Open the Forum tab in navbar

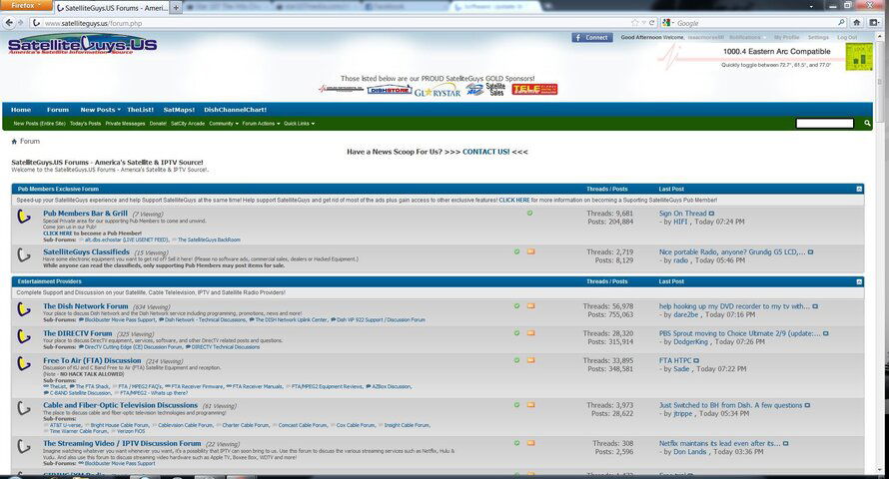tap(58, 110)
